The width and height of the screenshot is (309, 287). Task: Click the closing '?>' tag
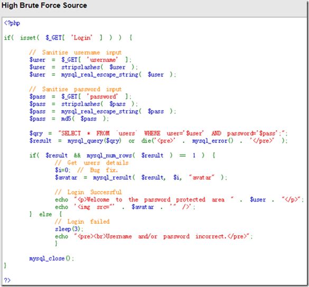7,280
